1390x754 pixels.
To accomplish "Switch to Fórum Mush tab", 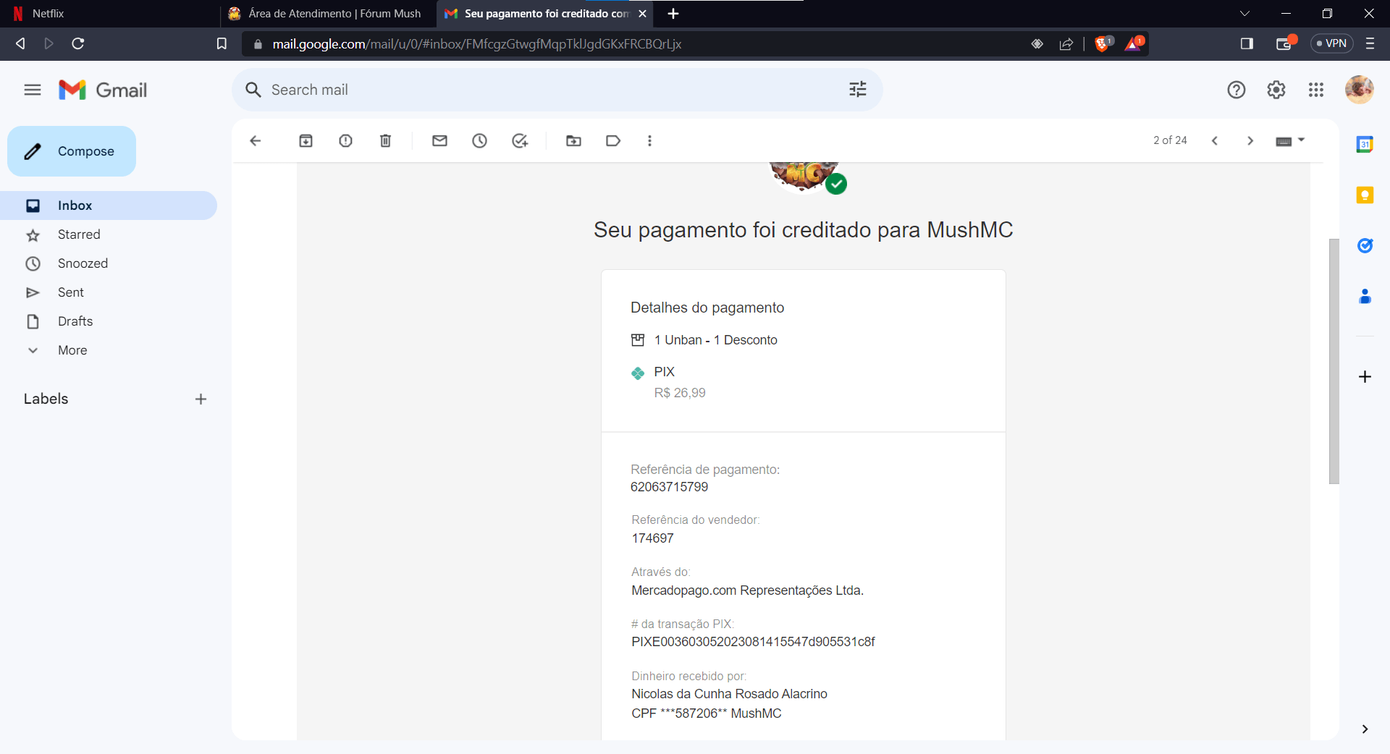I will (x=327, y=14).
